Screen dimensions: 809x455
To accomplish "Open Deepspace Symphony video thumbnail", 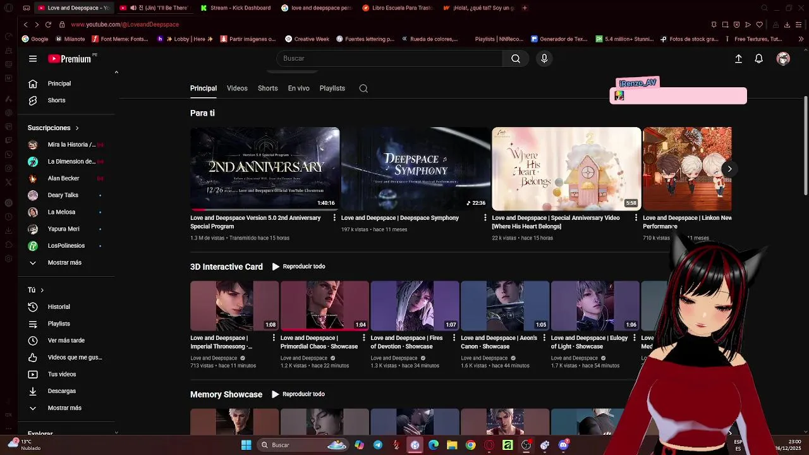I will [416, 169].
